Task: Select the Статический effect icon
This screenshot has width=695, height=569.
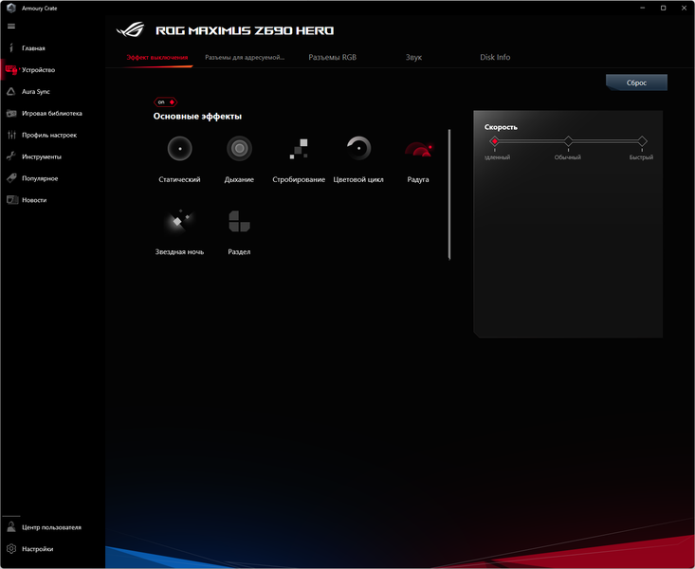Action: [179, 149]
